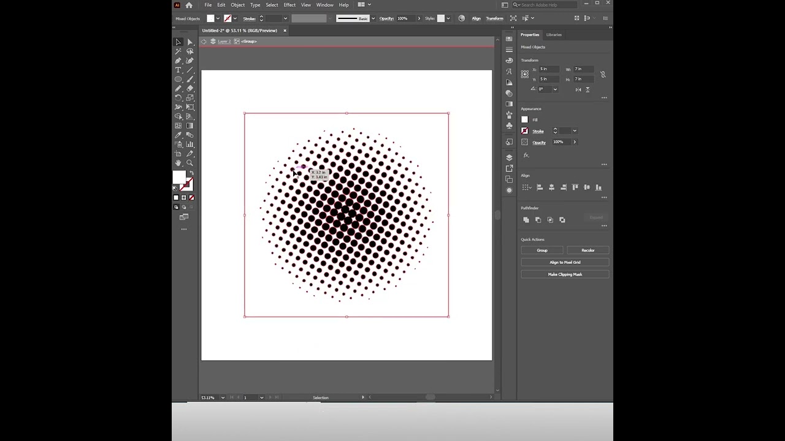Open stroke color dropdown in control bar
The image size is (785, 441).
(235, 18)
